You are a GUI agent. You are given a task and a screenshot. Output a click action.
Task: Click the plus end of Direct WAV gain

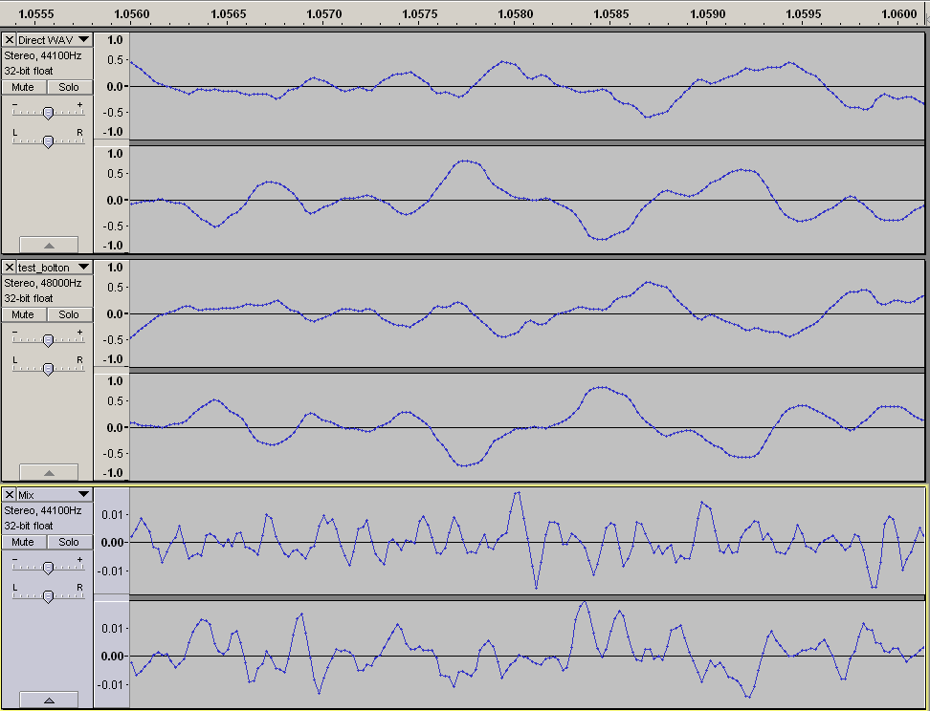[80, 104]
